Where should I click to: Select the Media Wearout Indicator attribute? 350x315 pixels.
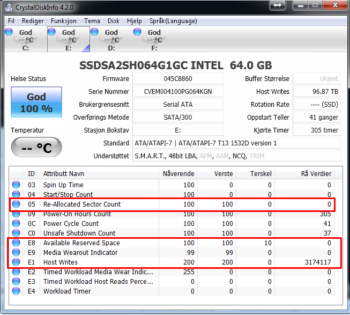pos(80,253)
